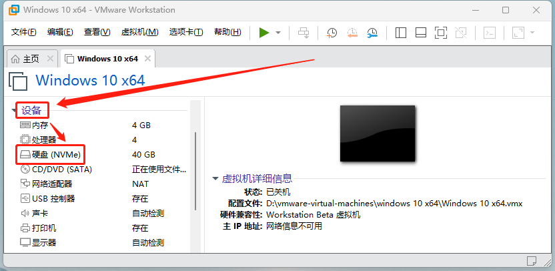
Task: Open the 虚拟机(M) menu
Action: point(139,33)
